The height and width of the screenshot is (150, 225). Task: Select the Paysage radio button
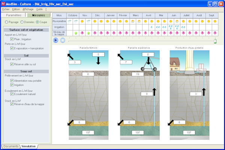click(6, 22)
